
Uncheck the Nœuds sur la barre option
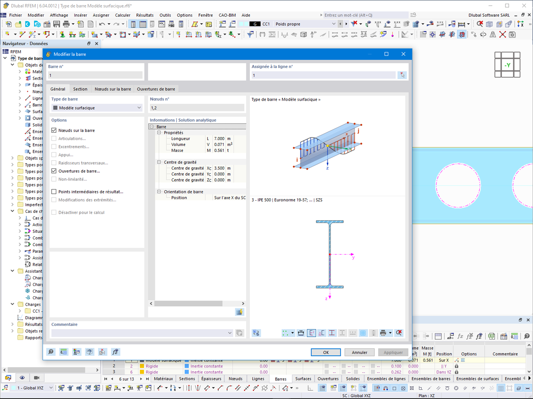pos(54,130)
